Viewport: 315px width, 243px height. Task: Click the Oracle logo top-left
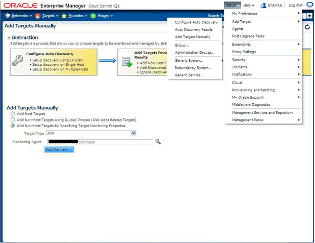tap(20, 6)
